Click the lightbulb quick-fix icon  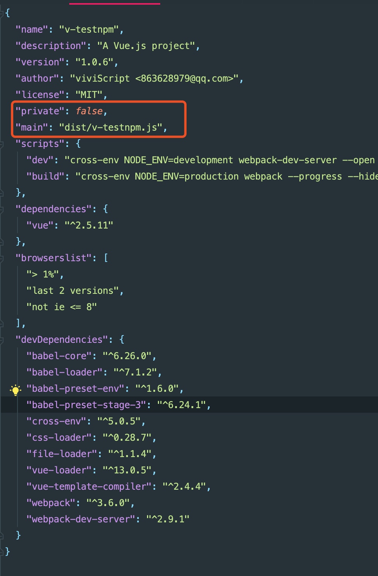click(16, 389)
